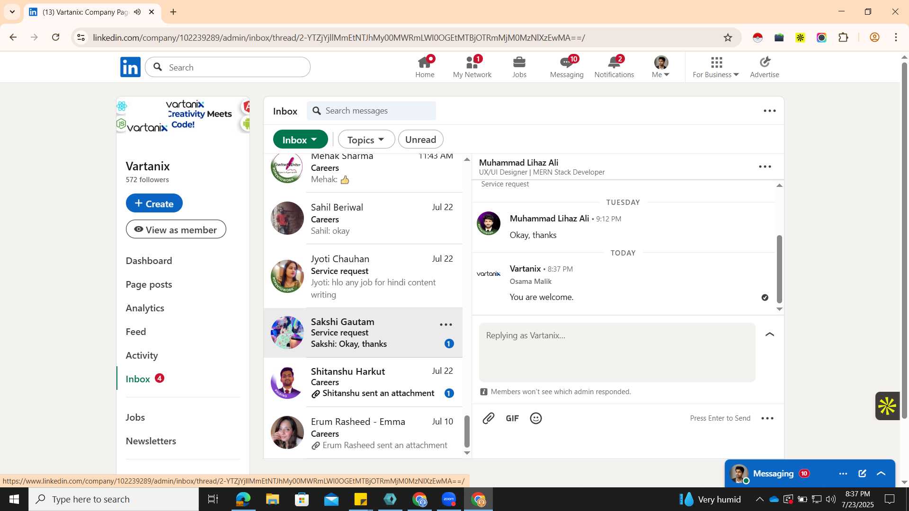Open Erum Rasheed - Emma conversation
909x511 pixels.
click(363, 433)
